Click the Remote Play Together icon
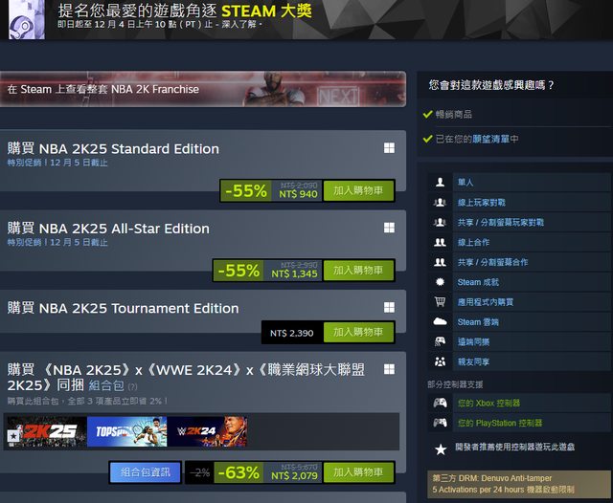This screenshot has height=503, width=613. [x=440, y=341]
